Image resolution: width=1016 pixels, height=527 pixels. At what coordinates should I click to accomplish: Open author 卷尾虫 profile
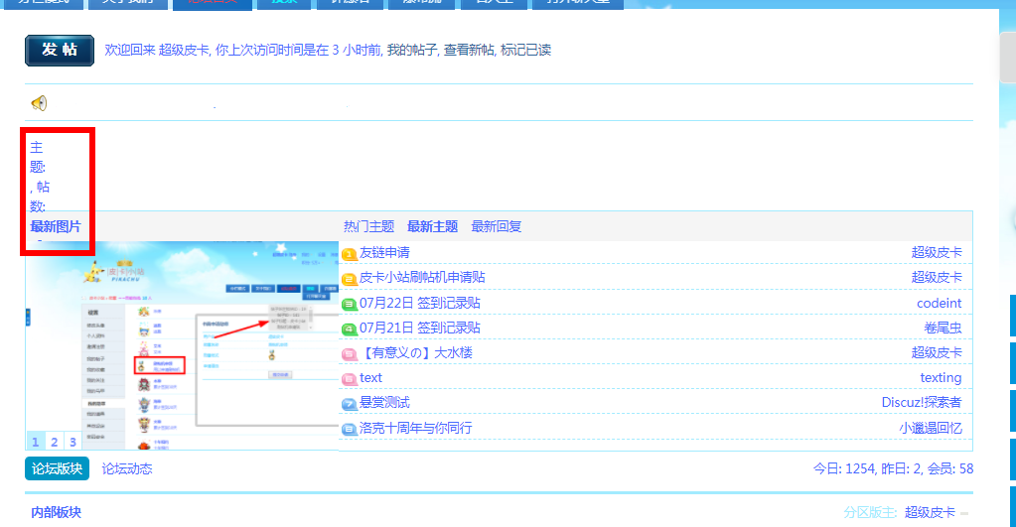(x=943, y=328)
